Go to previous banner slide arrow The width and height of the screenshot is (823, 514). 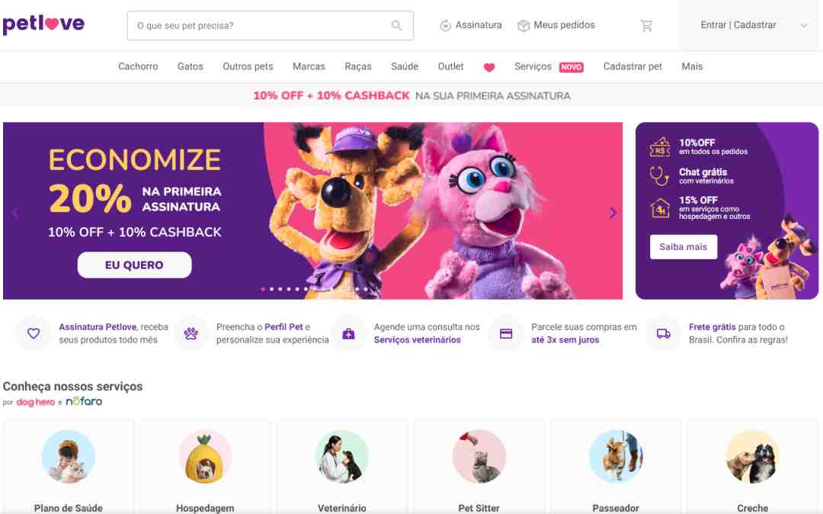15,213
